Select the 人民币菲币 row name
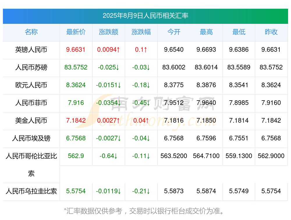Screen dimensions: 291x220 tap(31, 103)
